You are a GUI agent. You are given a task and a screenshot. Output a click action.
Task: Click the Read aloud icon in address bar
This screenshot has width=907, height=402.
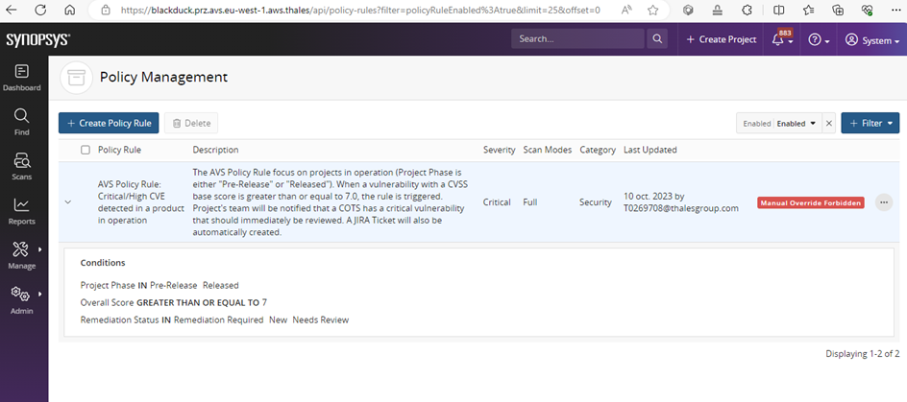point(626,10)
